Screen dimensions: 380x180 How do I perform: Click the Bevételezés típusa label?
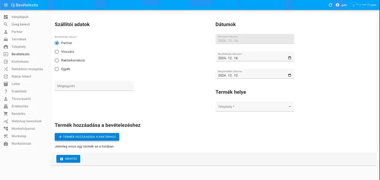(x=66, y=37)
